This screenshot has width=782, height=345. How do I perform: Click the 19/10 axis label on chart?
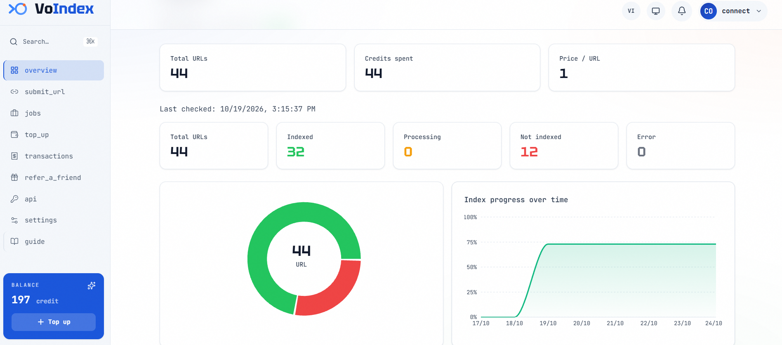point(548,323)
